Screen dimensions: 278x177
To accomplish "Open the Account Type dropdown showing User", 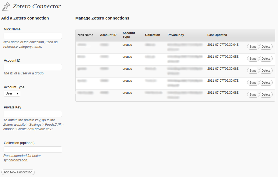I will point(12,93).
